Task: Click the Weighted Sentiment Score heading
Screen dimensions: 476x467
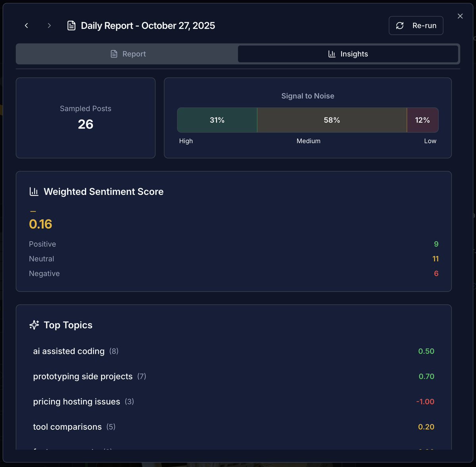Action: tap(104, 192)
